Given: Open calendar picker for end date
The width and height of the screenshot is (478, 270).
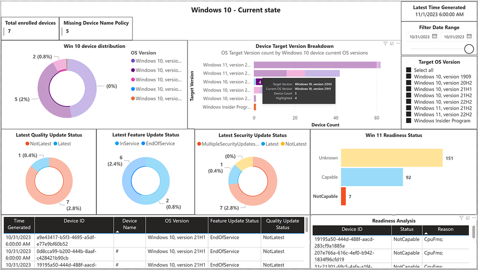Looking at the screenshot, I should pyautogui.click(x=469, y=36).
